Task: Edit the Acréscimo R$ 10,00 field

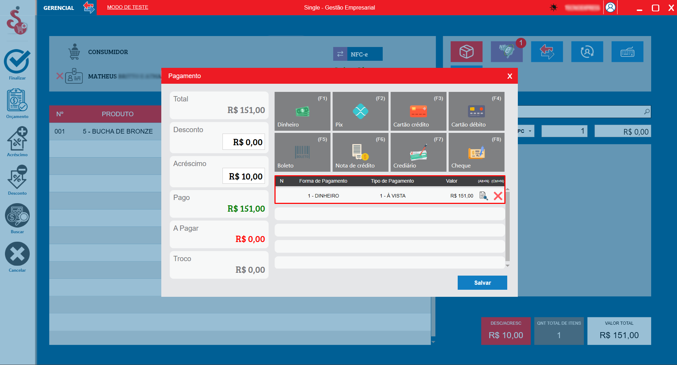Action: (244, 176)
